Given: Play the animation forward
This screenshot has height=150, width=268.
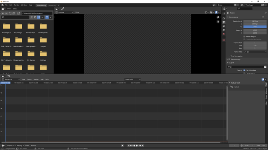Looking at the screenshot, I should click(137, 146).
